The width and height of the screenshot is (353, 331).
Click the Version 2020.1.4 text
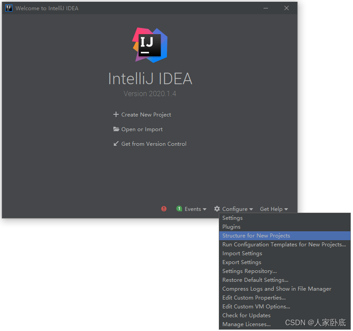[x=150, y=94]
